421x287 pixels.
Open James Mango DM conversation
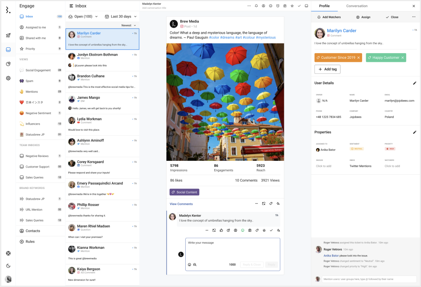102,104
